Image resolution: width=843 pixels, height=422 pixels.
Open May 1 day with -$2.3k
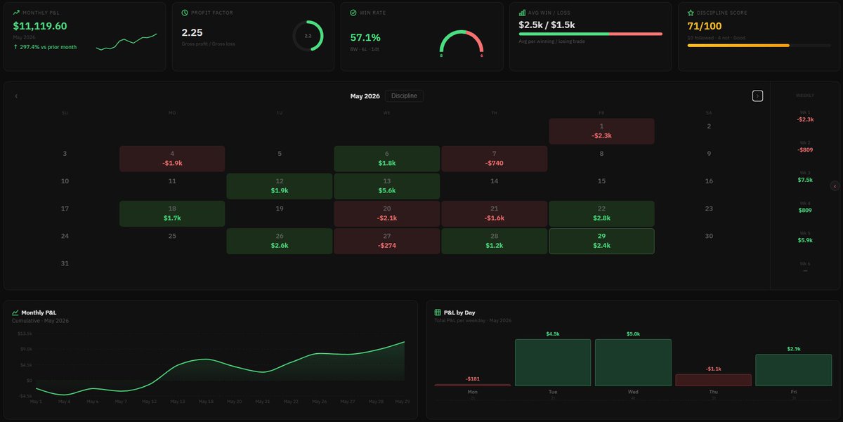tap(601, 131)
